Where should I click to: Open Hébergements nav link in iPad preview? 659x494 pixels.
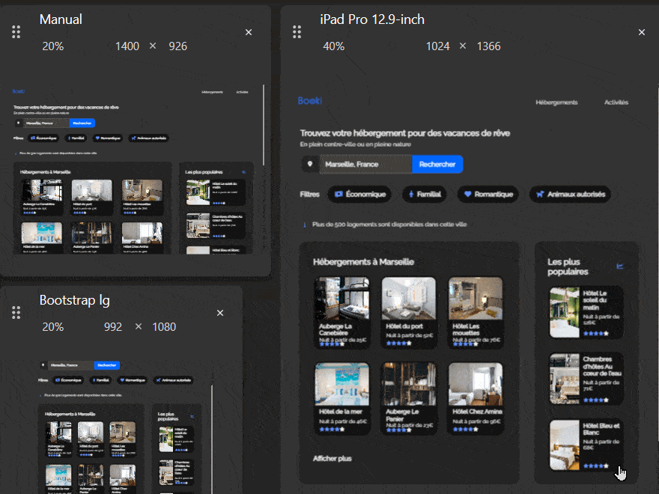pyautogui.click(x=556, y=102)
